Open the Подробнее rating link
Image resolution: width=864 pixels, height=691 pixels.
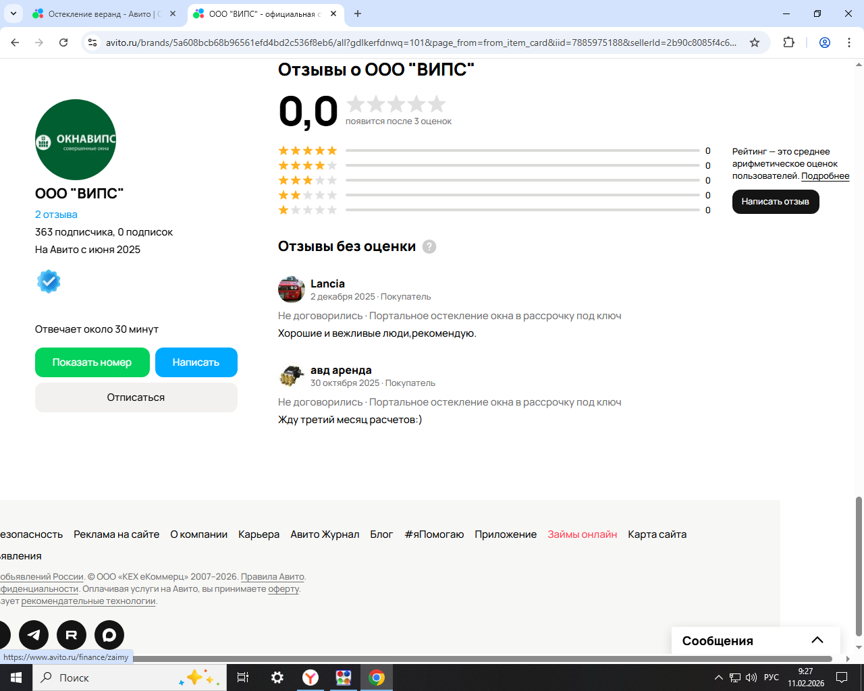(826, 176)
